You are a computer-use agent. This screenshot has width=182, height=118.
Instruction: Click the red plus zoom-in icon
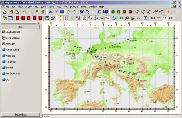tap(168, 12)
